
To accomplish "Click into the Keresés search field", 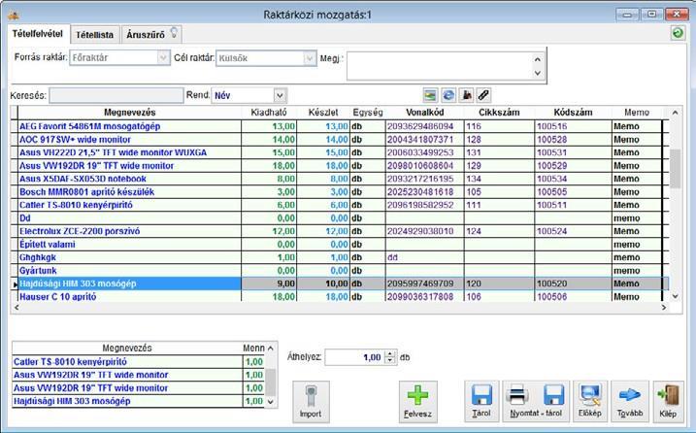I will tap(116, 95).
